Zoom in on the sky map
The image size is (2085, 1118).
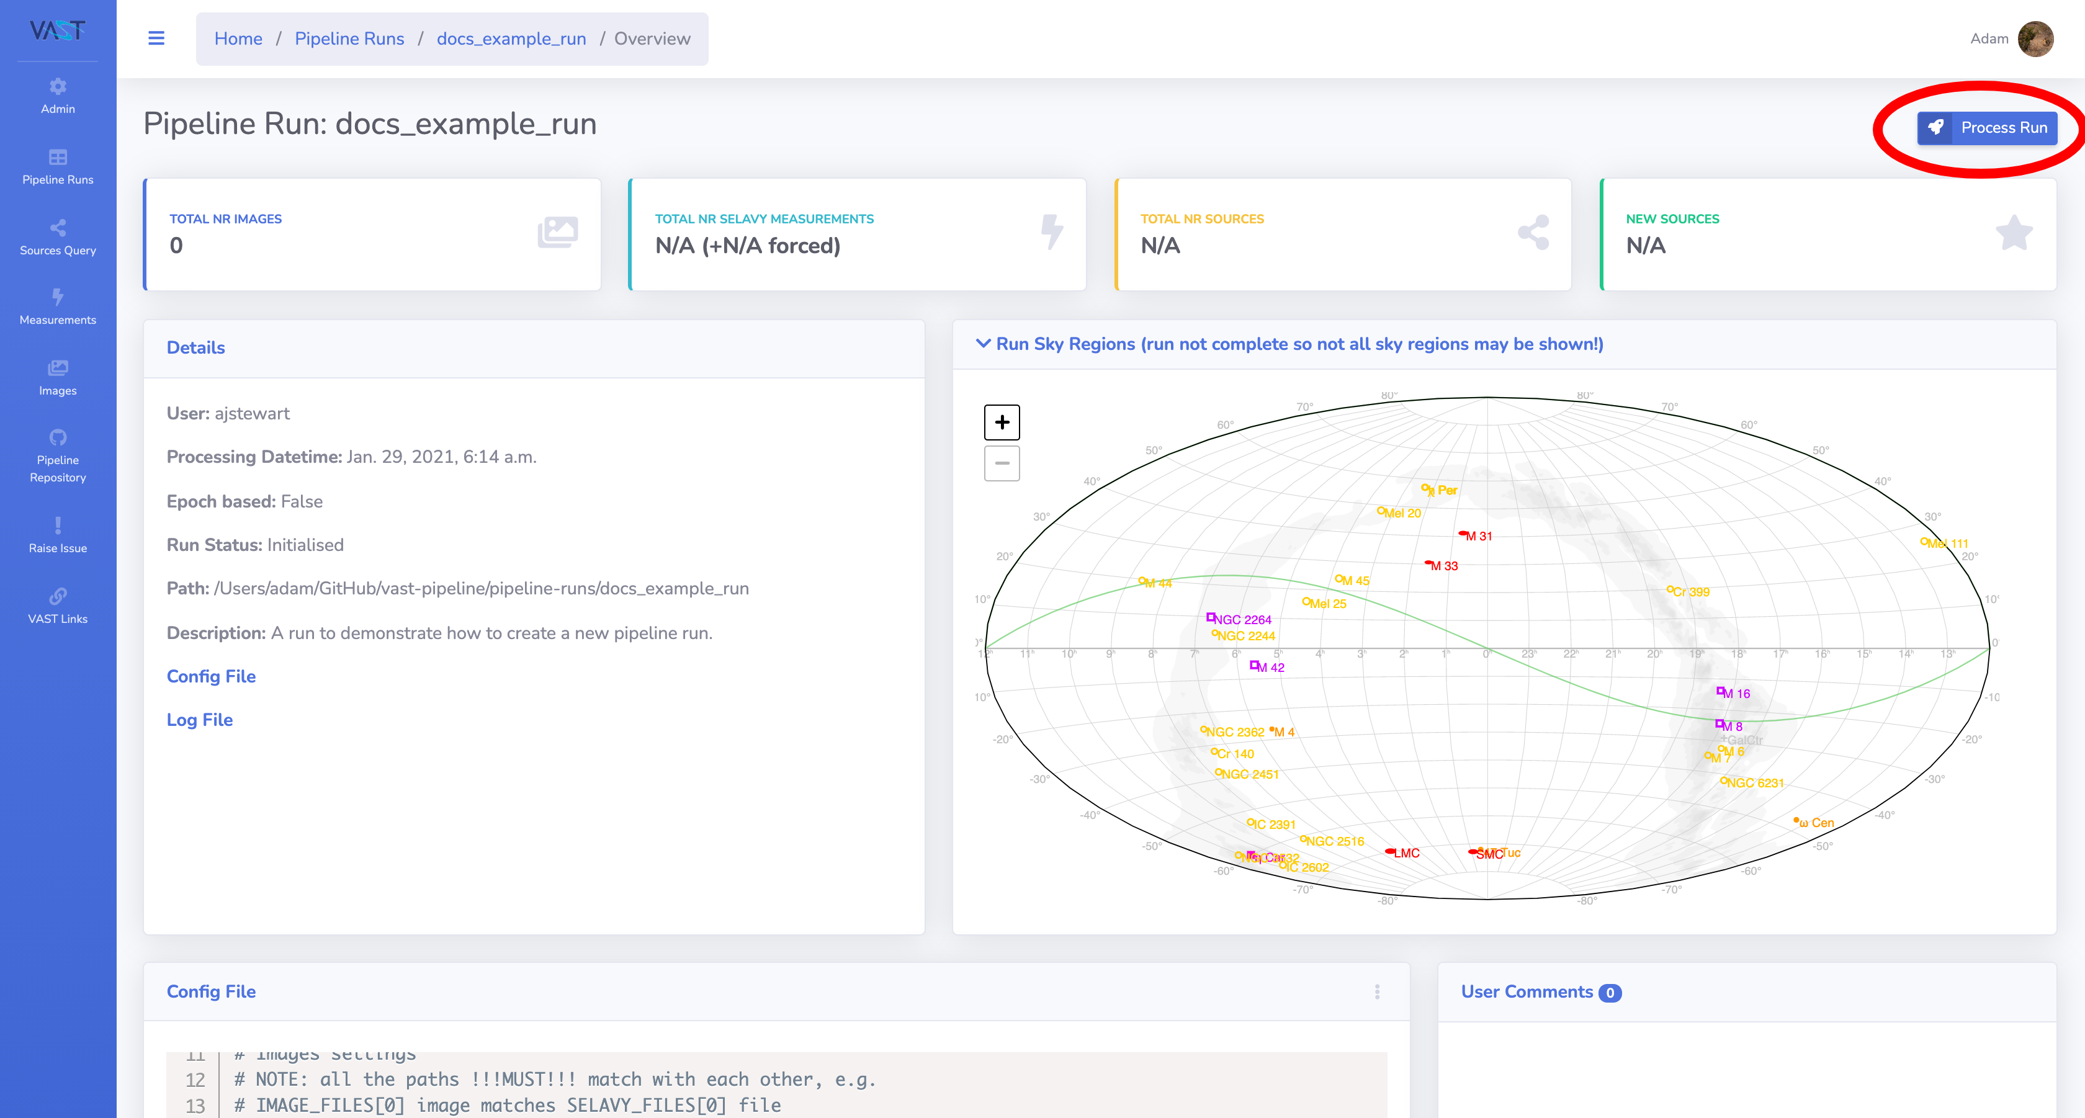[x=1001, y=423]
